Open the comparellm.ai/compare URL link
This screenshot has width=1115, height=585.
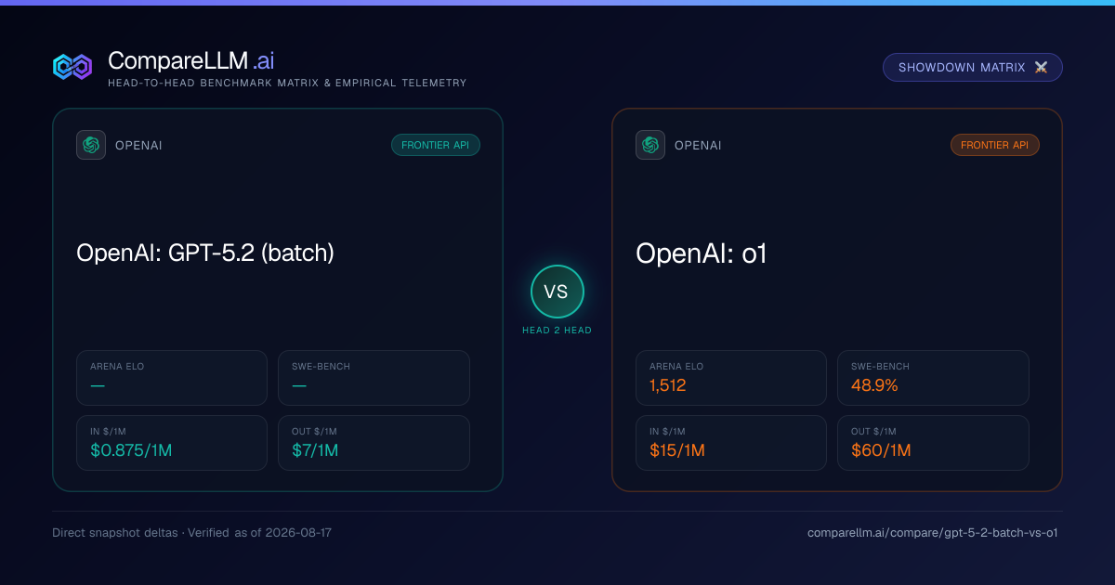(x=933, y=533)
